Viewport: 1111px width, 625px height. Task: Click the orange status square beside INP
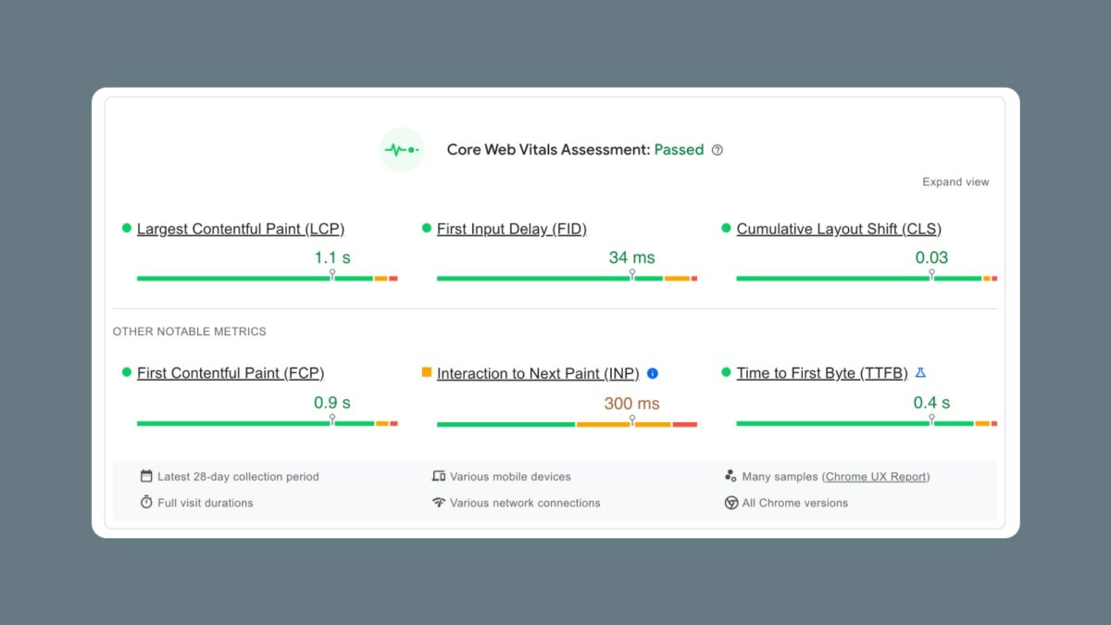[x=427, y=373]
